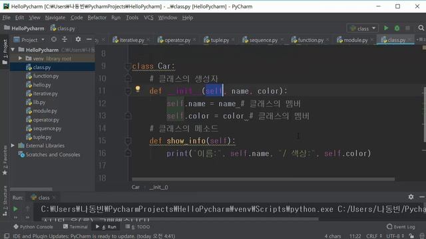Open the Python Console tool window
Screen dimensions: 426x239
tap(33, 227)
